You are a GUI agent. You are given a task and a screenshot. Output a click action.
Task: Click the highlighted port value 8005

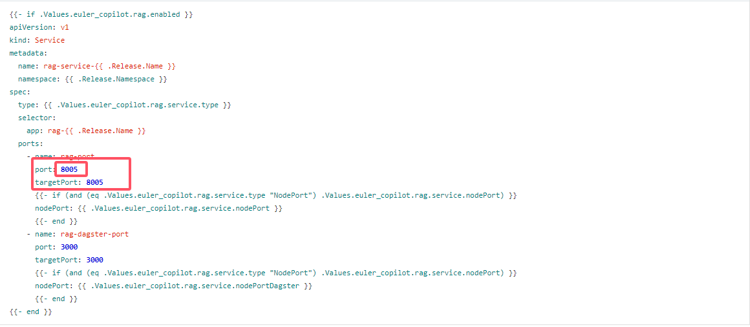pos(69,169)
